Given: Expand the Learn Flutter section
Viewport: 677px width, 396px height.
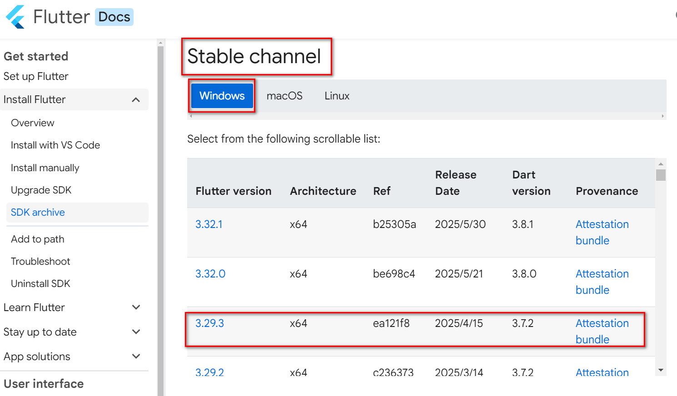Looking at the screenshot, I should coord(135,307).
